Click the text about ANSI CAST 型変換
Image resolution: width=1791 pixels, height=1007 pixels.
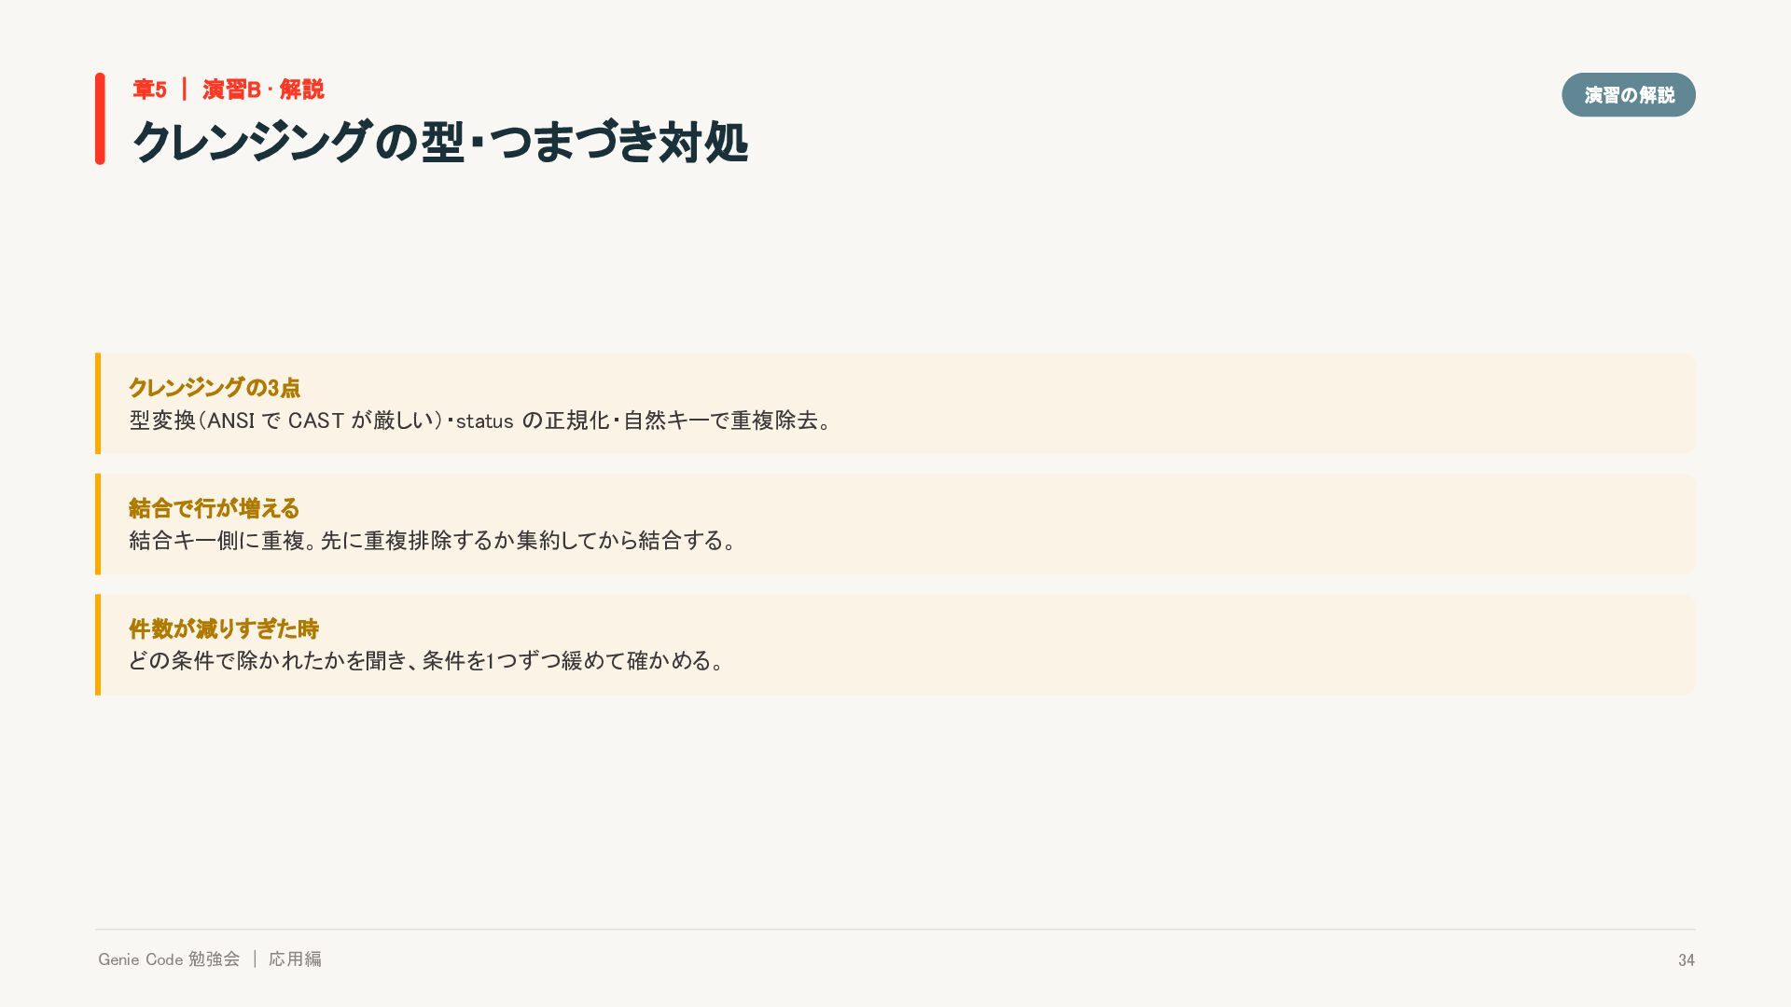(480, 421)
